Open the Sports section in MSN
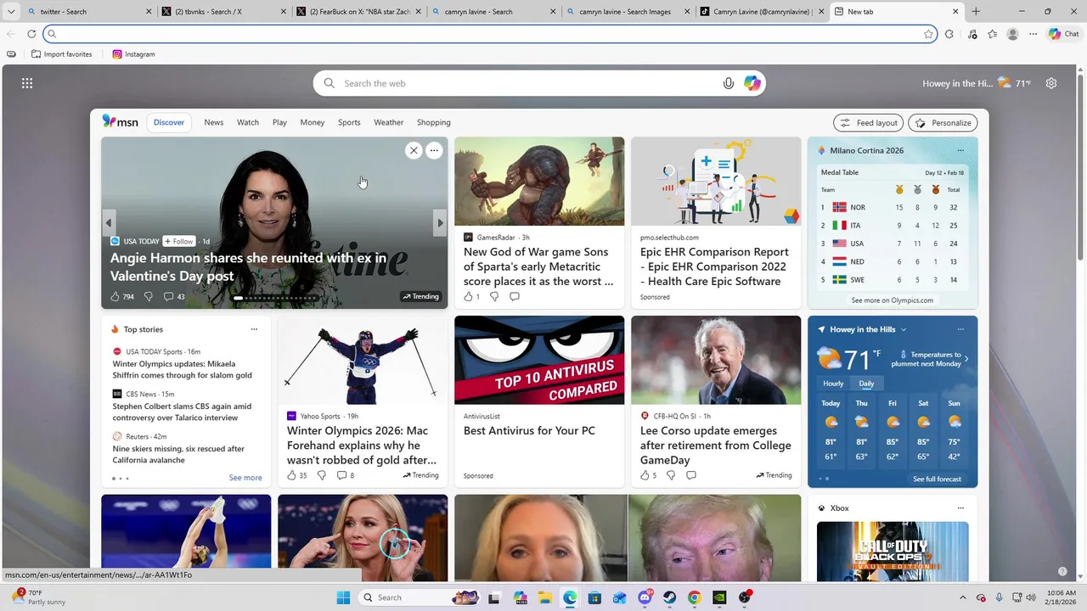 pyautogui.click(x=349, y=122)
